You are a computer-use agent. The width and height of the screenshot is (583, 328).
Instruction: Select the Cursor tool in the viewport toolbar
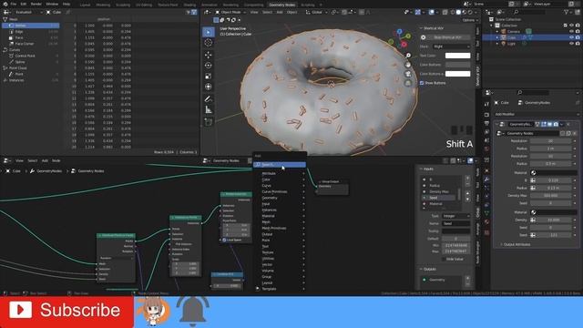(x=209, y=43)
